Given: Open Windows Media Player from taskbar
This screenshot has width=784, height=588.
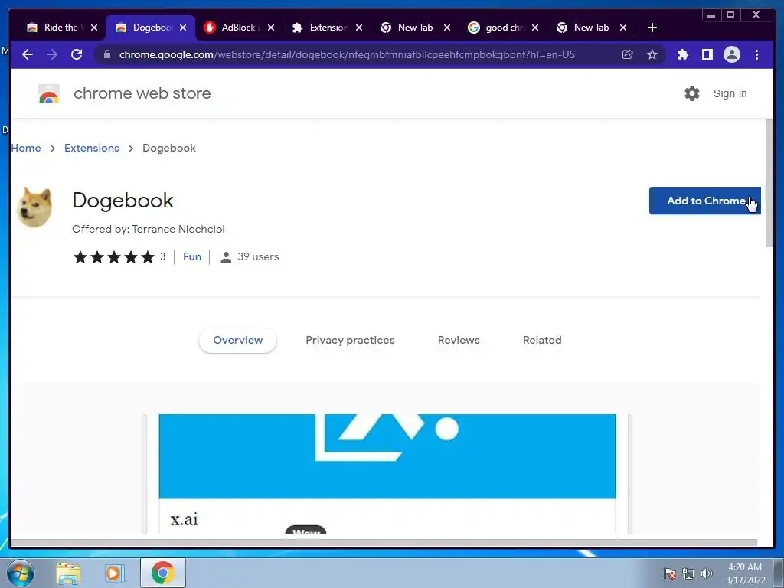Looking at the screenshot, I should (114, 573).
